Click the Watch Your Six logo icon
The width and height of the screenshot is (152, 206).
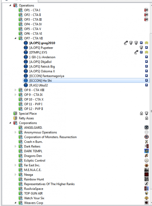pyautogui.click(x=147, y=198)
